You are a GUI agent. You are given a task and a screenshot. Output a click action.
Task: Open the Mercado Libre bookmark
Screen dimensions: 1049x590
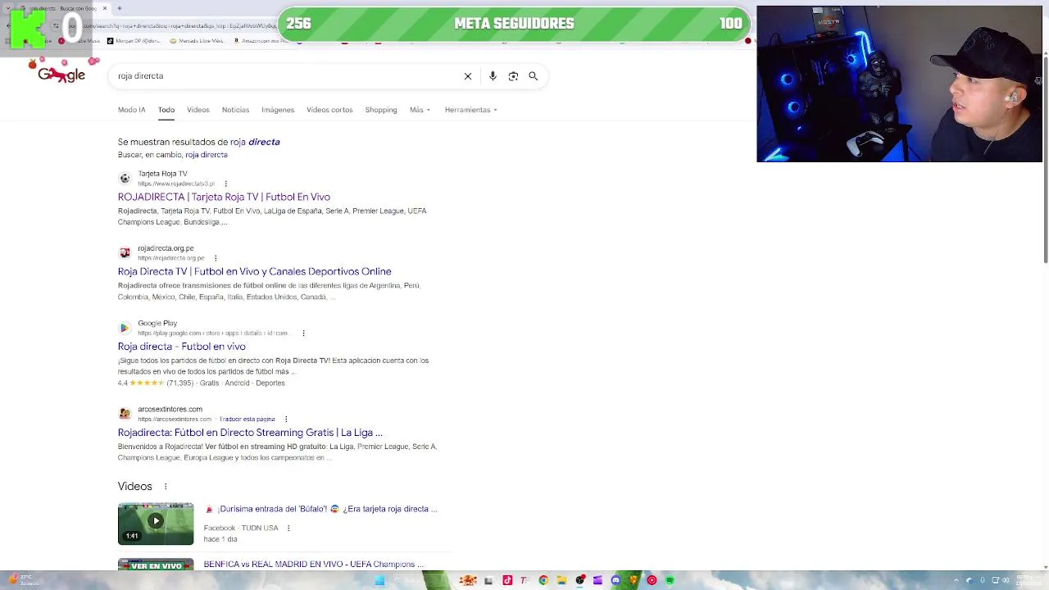click(197, 41)
